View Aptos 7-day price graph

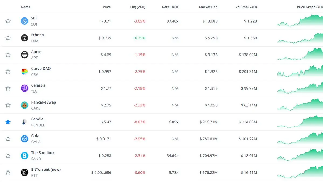coord(300,54)
